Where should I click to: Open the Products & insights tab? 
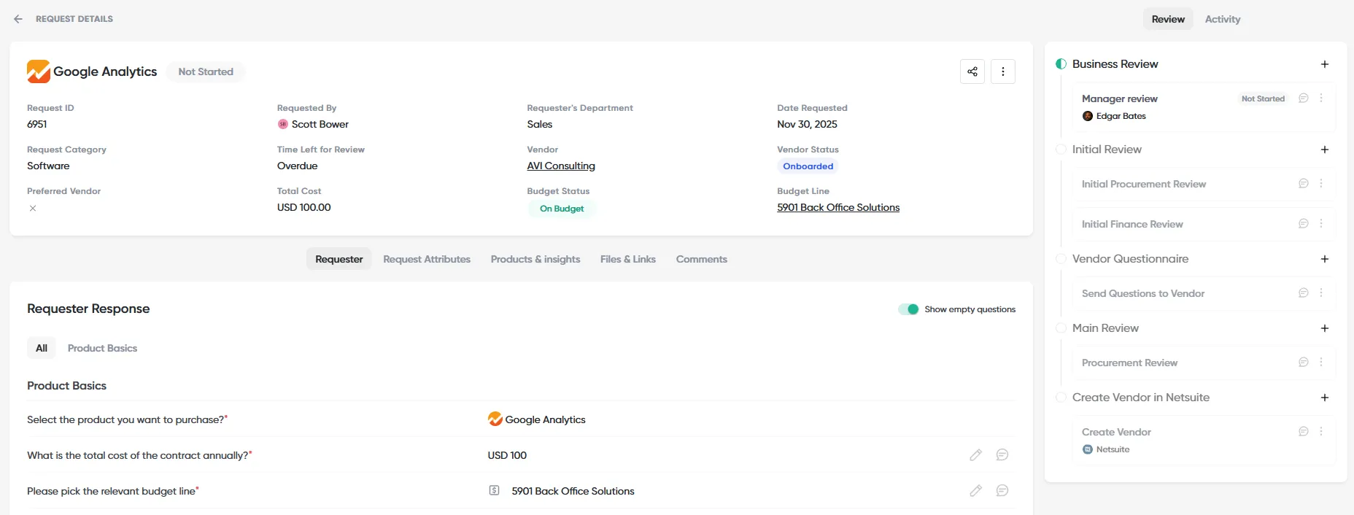coord(535,259)
